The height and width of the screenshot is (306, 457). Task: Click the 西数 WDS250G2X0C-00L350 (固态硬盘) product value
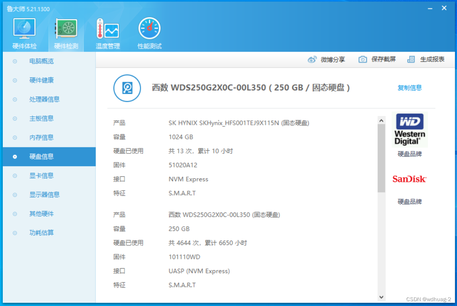point(224,215)
